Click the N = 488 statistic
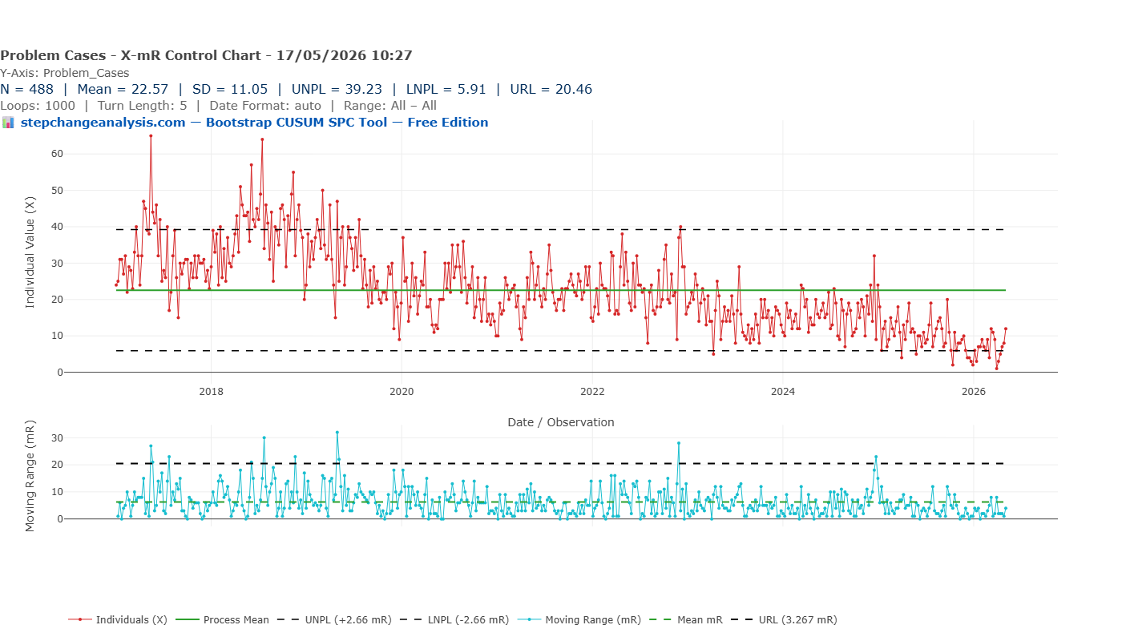The image size is (1122, 641). pos(27,89)
